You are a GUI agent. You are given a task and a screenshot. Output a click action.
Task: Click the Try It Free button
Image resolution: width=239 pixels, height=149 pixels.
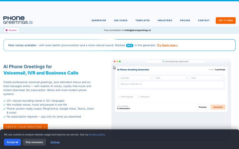(226, 21)
